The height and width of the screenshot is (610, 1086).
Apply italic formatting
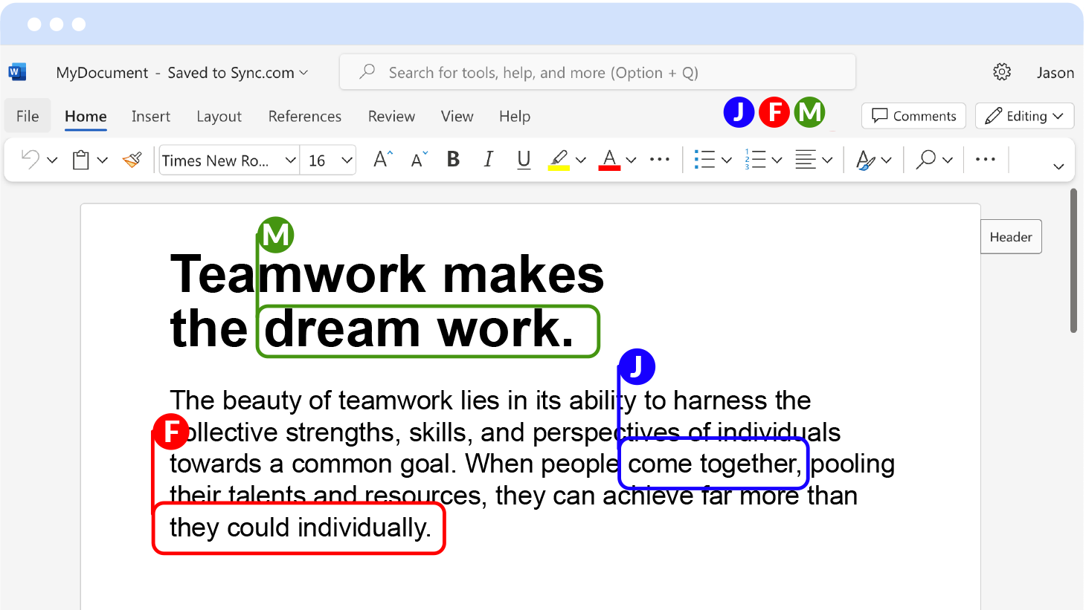(x=488, y=159)
